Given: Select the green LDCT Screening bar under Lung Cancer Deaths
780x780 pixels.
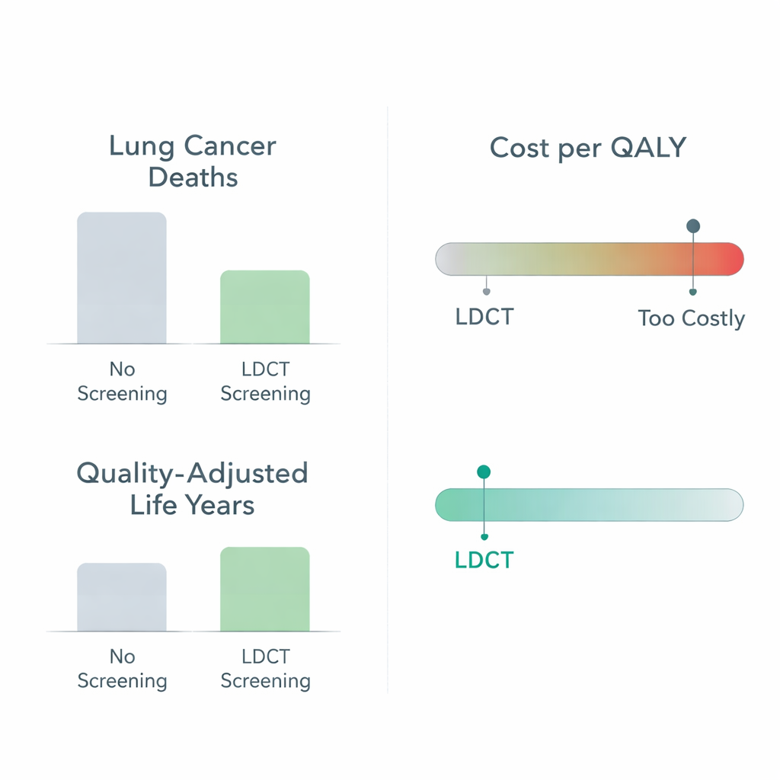Looking at the screenshot, I should (265, 307).
